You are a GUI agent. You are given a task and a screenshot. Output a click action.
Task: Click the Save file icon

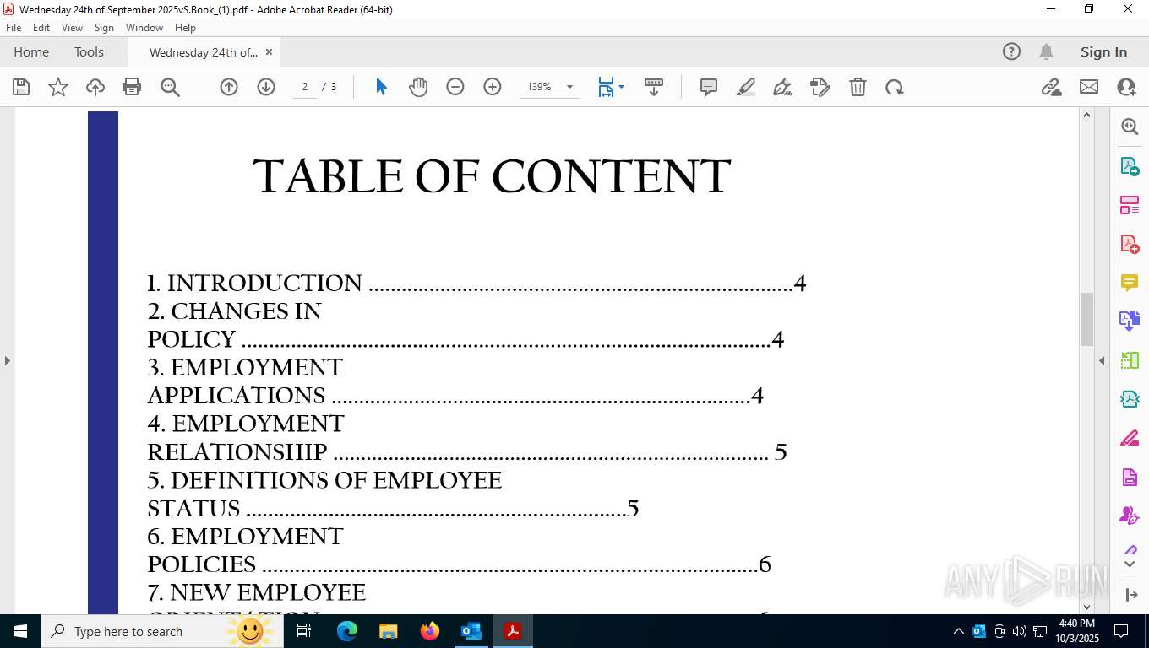click(x=21, y=87)
